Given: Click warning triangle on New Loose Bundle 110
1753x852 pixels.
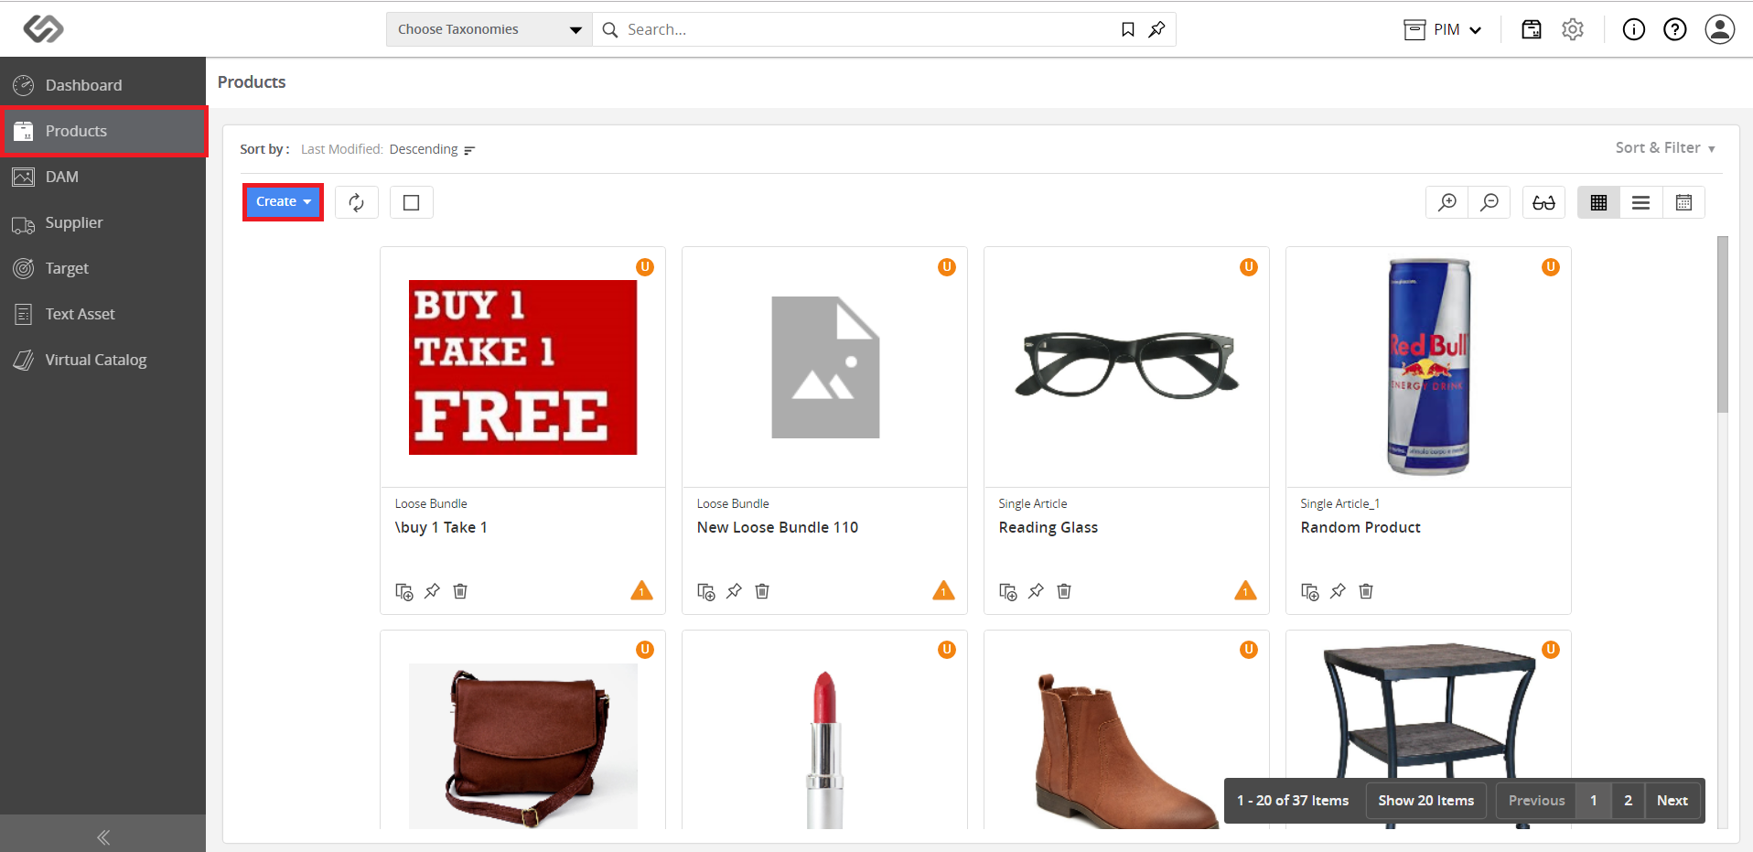Looking at the screenshot, I should pyautogui.click(x=943, y=590).
